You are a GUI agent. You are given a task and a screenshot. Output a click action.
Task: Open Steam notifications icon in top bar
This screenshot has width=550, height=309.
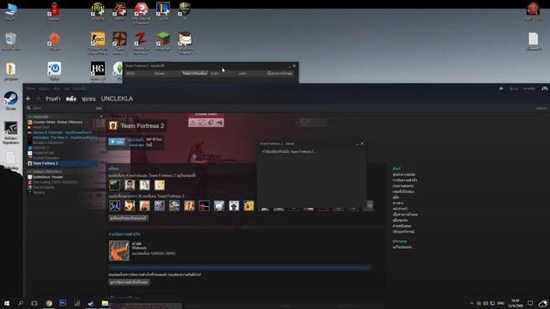click(501, 88)
